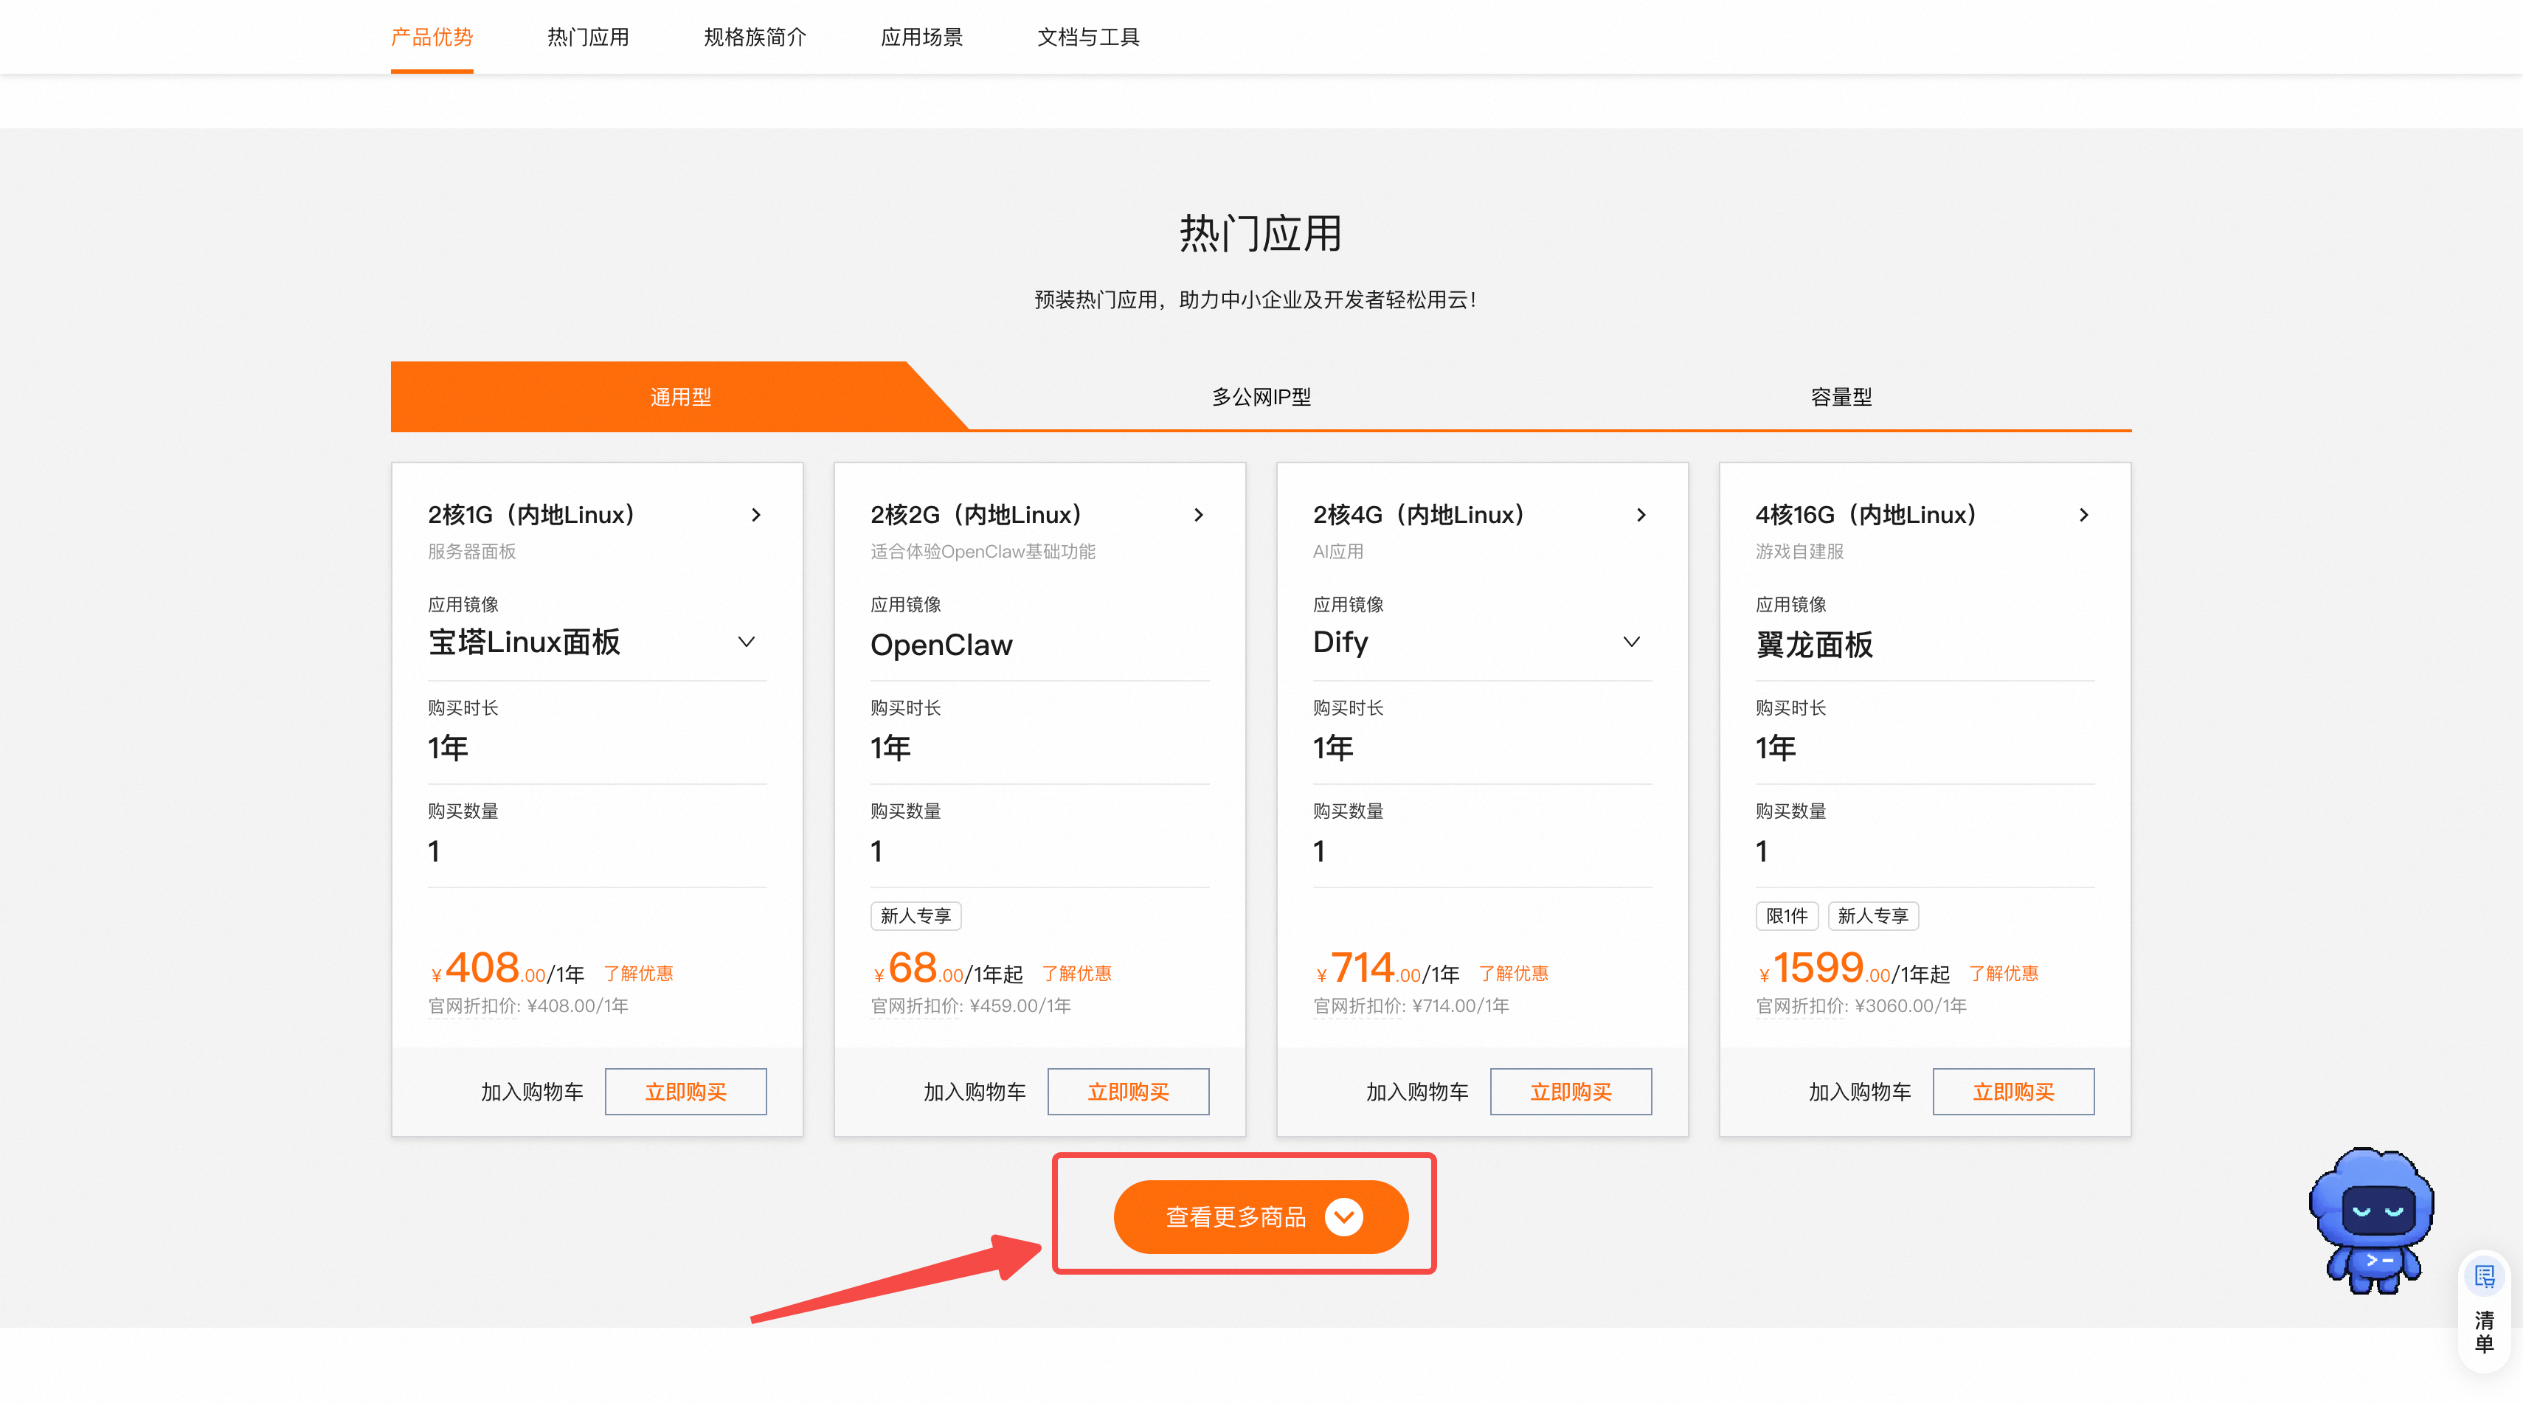This screenshot has width=2523, height=1403.
Task: Open 了解优惠 link beside ¥408 price
Action: 637,973
